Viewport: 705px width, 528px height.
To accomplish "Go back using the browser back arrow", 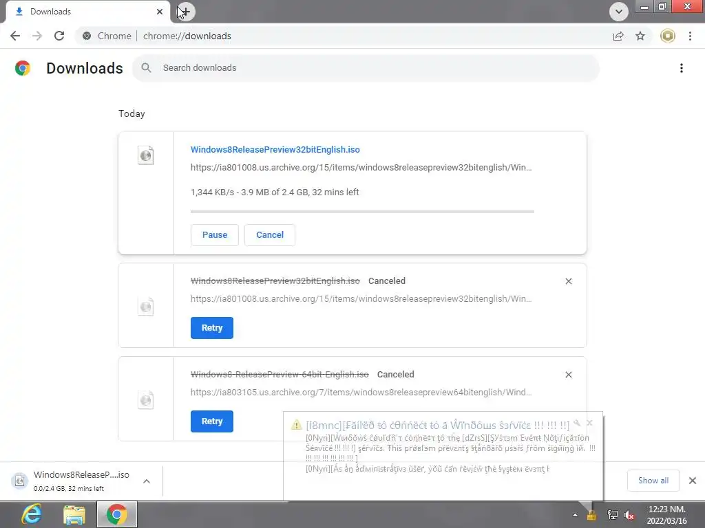I will click(15, 36).
